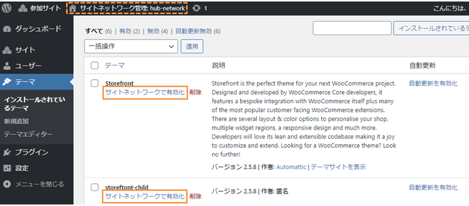Image resolution: width=469 pixels, height=206 pixels.
Task: Open the こんにちは account menu
Action: (x=451, y=9)
